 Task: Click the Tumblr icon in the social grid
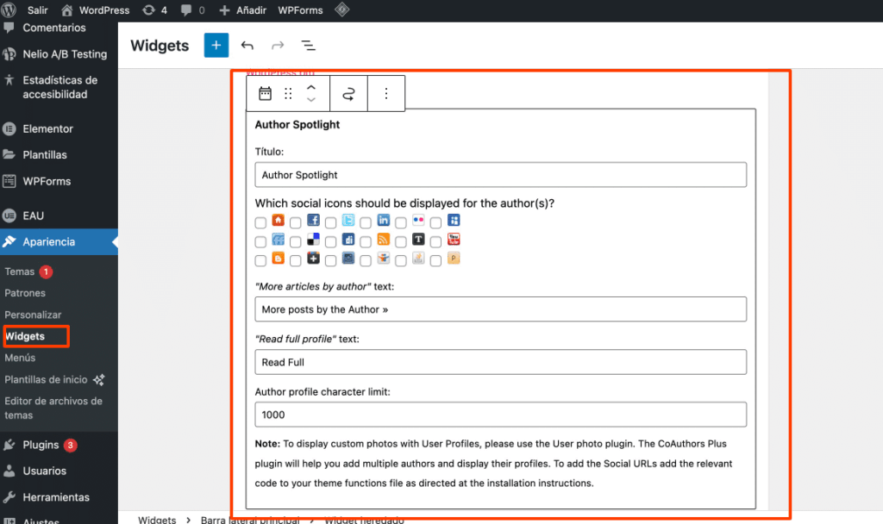click(x=399, y=240)
